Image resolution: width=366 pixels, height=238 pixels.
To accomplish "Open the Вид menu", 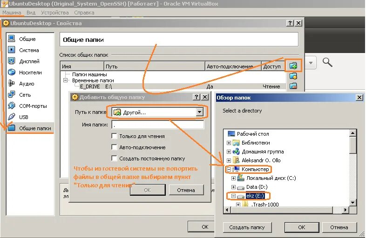I will (x=31, y=13).
